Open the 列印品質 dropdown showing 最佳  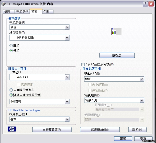(x=39, y=27)
